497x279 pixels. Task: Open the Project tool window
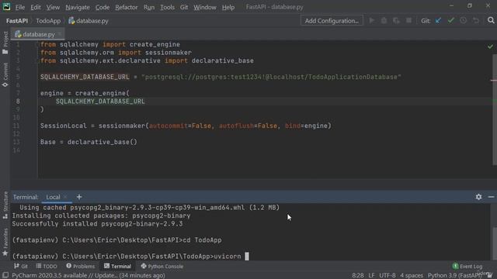(5, 43)
